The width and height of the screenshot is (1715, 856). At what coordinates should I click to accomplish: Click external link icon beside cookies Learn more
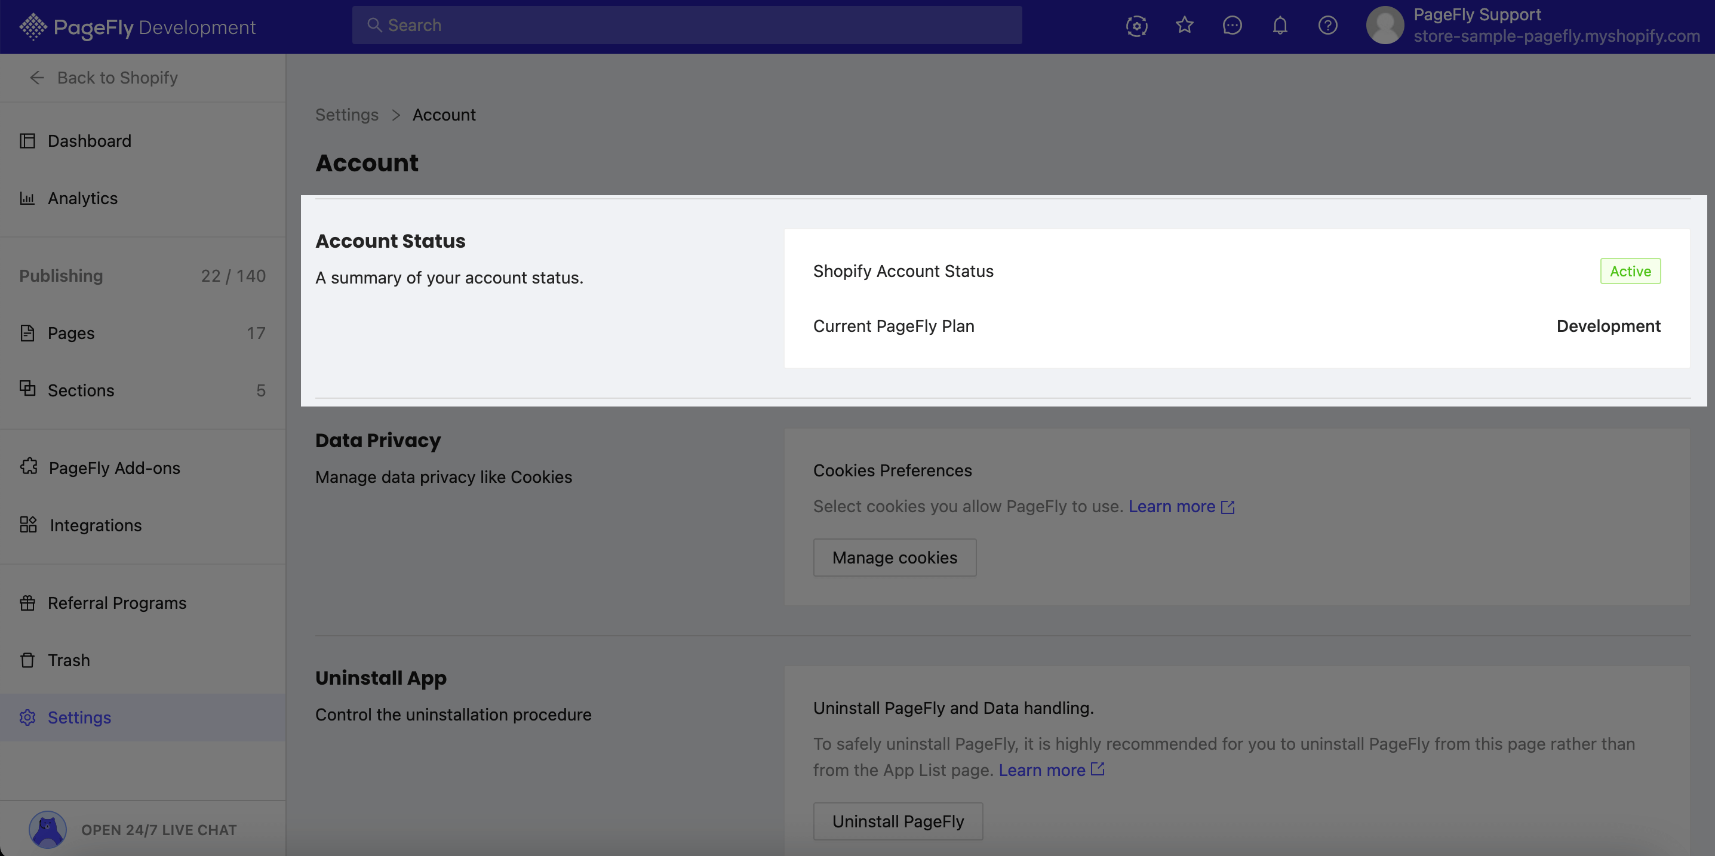pos(1228,507)
